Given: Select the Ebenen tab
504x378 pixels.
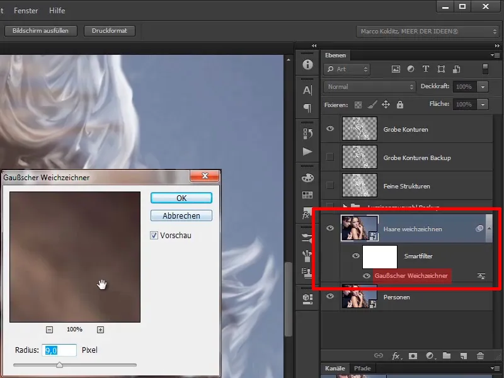Looking at the screenshot, I should 335,55.
